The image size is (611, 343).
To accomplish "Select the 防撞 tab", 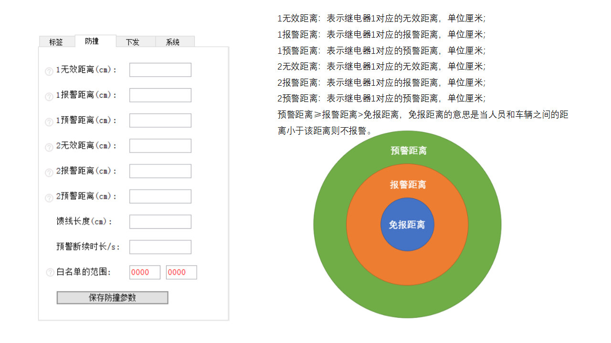I will (95, 41).
